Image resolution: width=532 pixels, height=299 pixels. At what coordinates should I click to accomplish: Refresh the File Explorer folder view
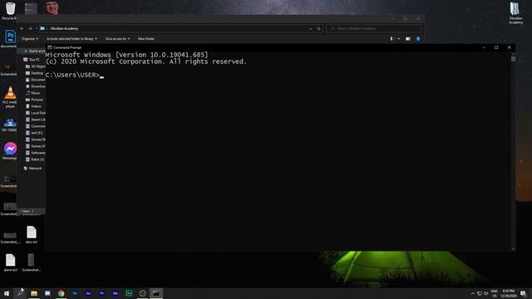pos(318,29)
